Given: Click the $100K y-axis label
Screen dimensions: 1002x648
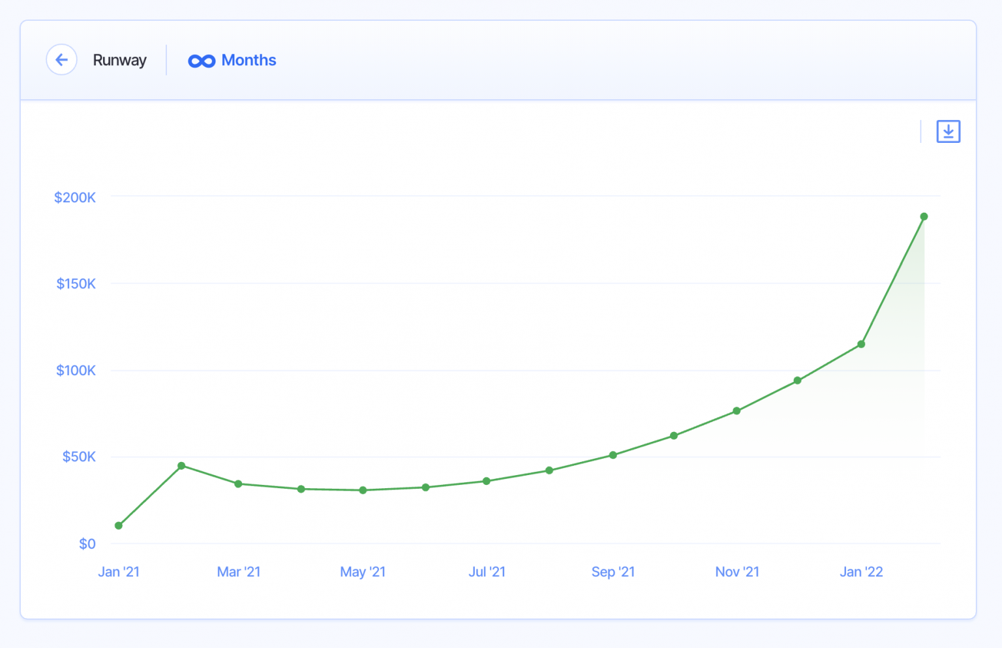Looking at the screenshot, I should click(x=76, y=371).
